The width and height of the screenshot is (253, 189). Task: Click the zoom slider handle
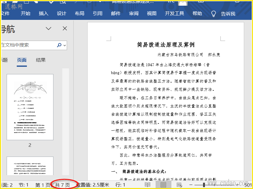point(204,185)
